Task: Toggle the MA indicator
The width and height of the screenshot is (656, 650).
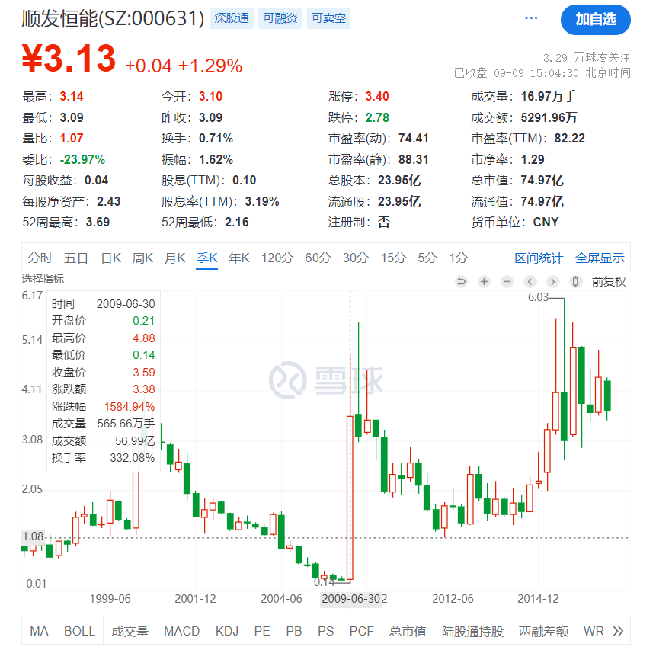Action: click(39, 631)
